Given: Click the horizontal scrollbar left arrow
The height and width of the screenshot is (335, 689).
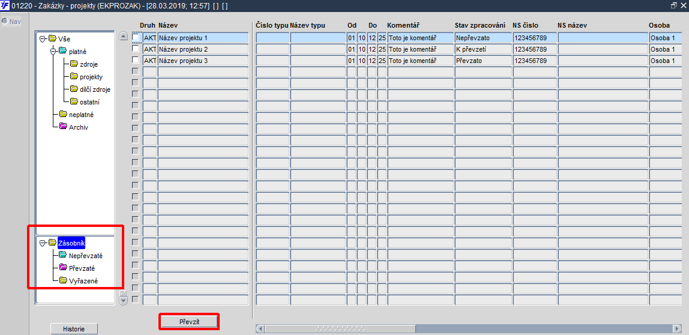Looking at the screenshot, I should (x=260, y=329).
